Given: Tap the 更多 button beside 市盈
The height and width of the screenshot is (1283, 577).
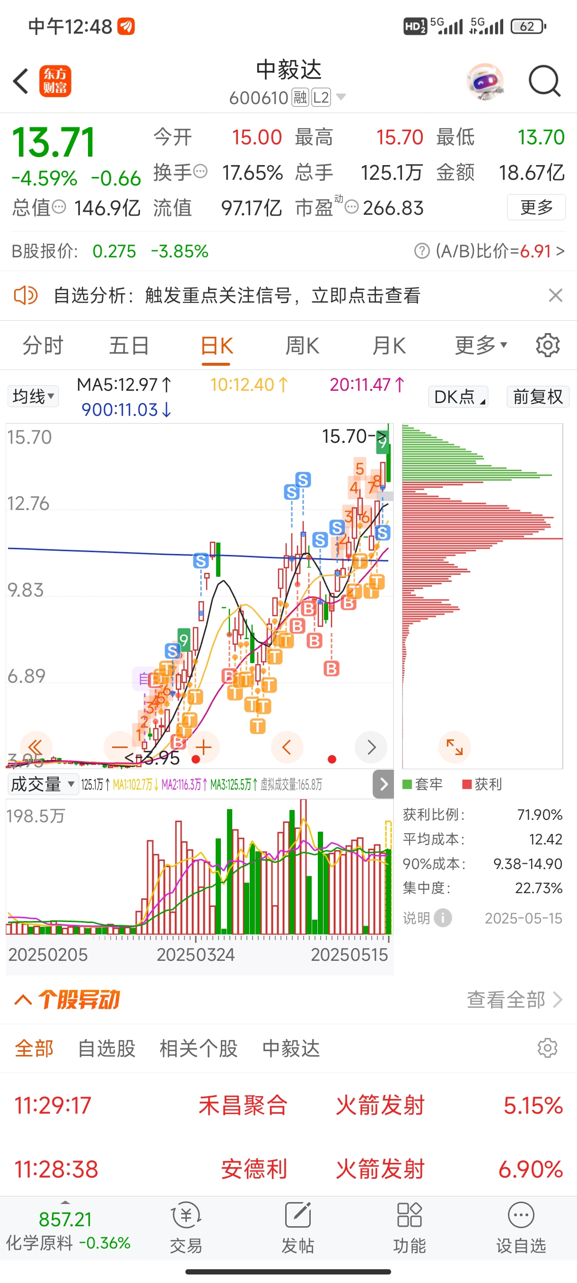Looking at the screenshot, I should 536,207.
